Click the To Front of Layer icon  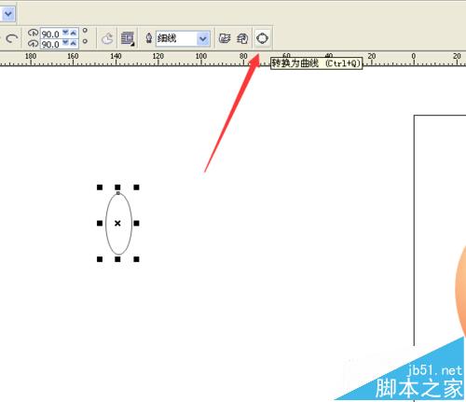click(x=225, y=38)
